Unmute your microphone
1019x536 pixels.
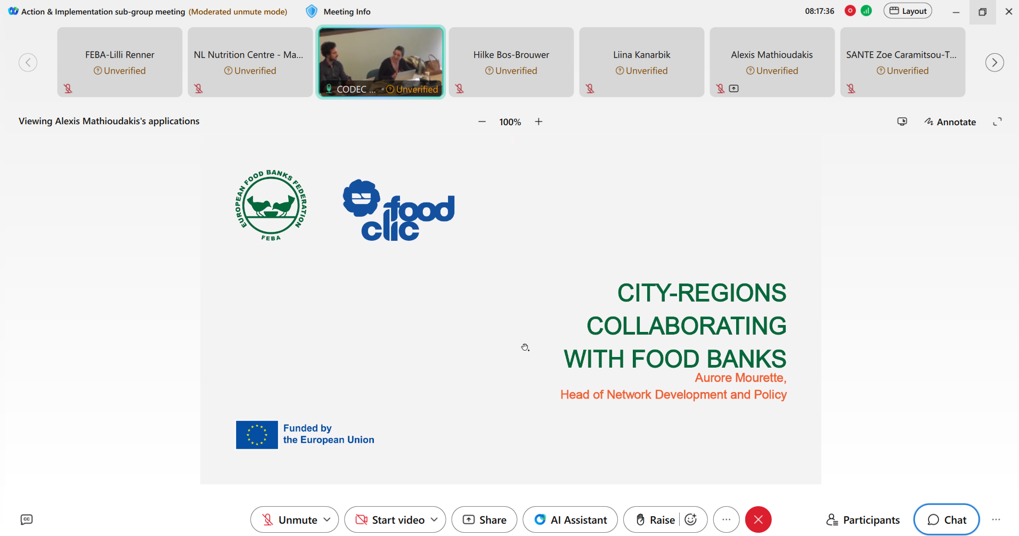click(289, 519)
